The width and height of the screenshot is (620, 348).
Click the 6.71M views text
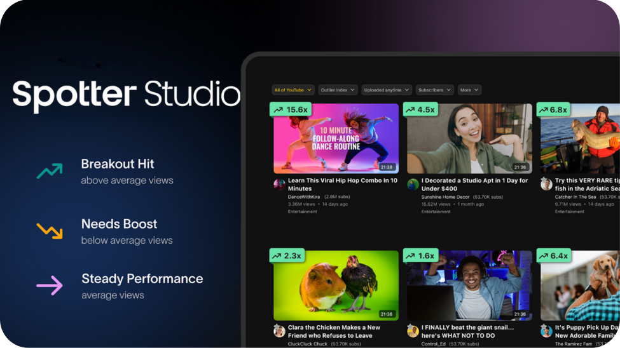pos(568,204)
